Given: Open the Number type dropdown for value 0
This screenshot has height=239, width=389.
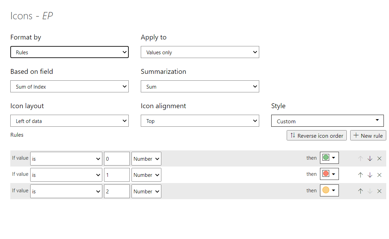Looking at the screenshot, I should click(146, 159).
